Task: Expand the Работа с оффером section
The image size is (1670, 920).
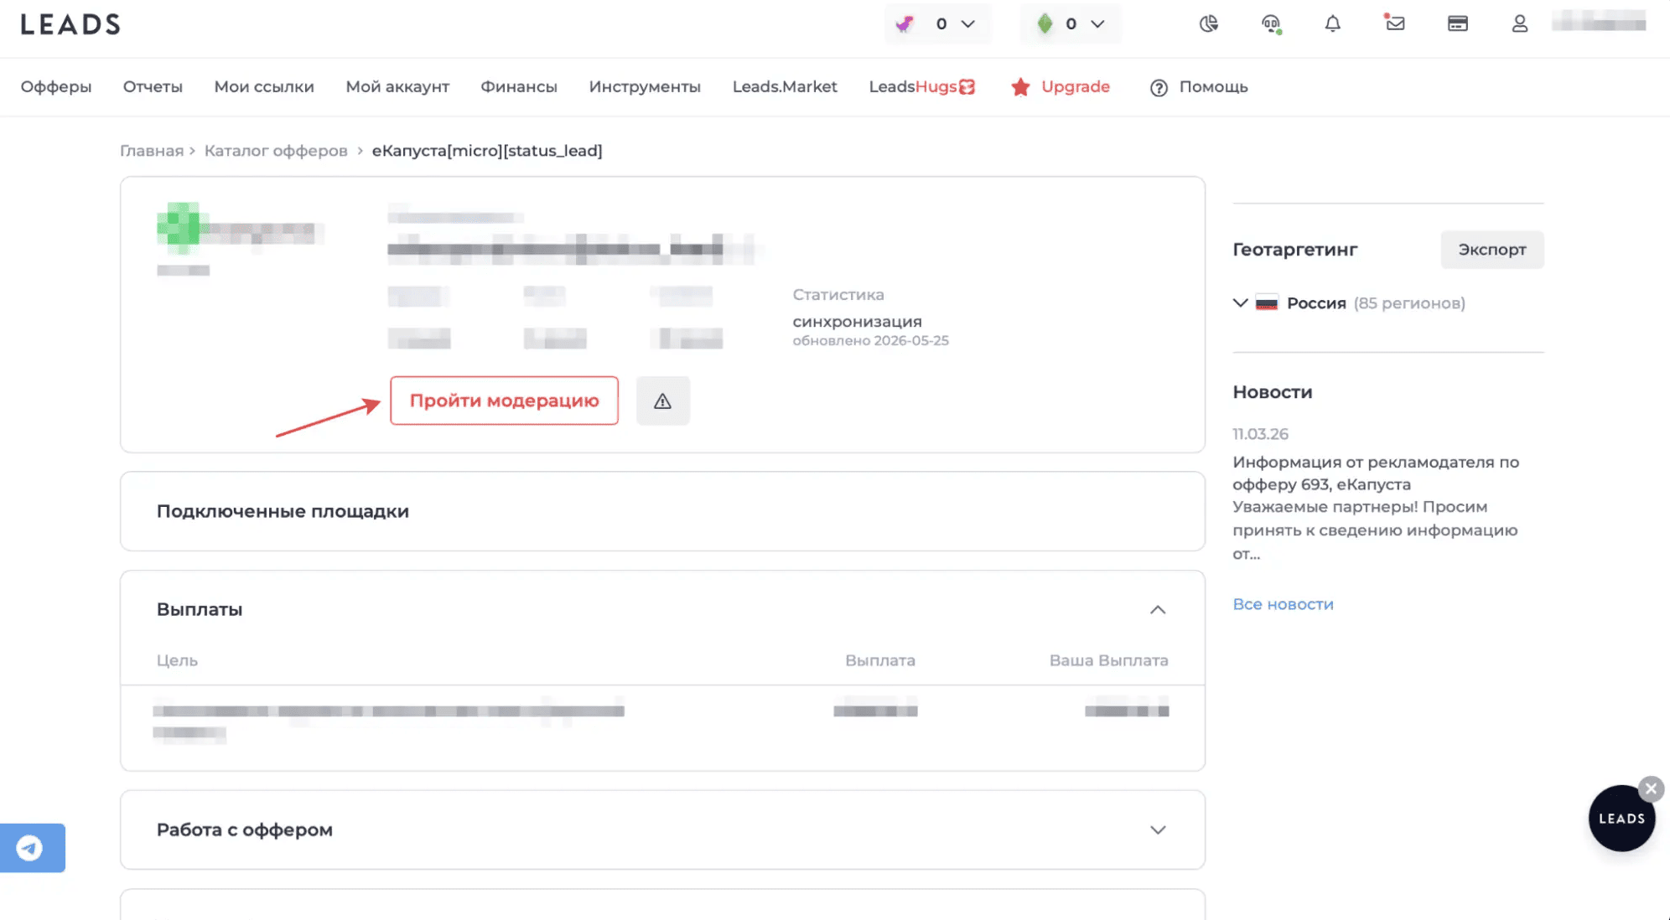Action: click(1158, 830)
